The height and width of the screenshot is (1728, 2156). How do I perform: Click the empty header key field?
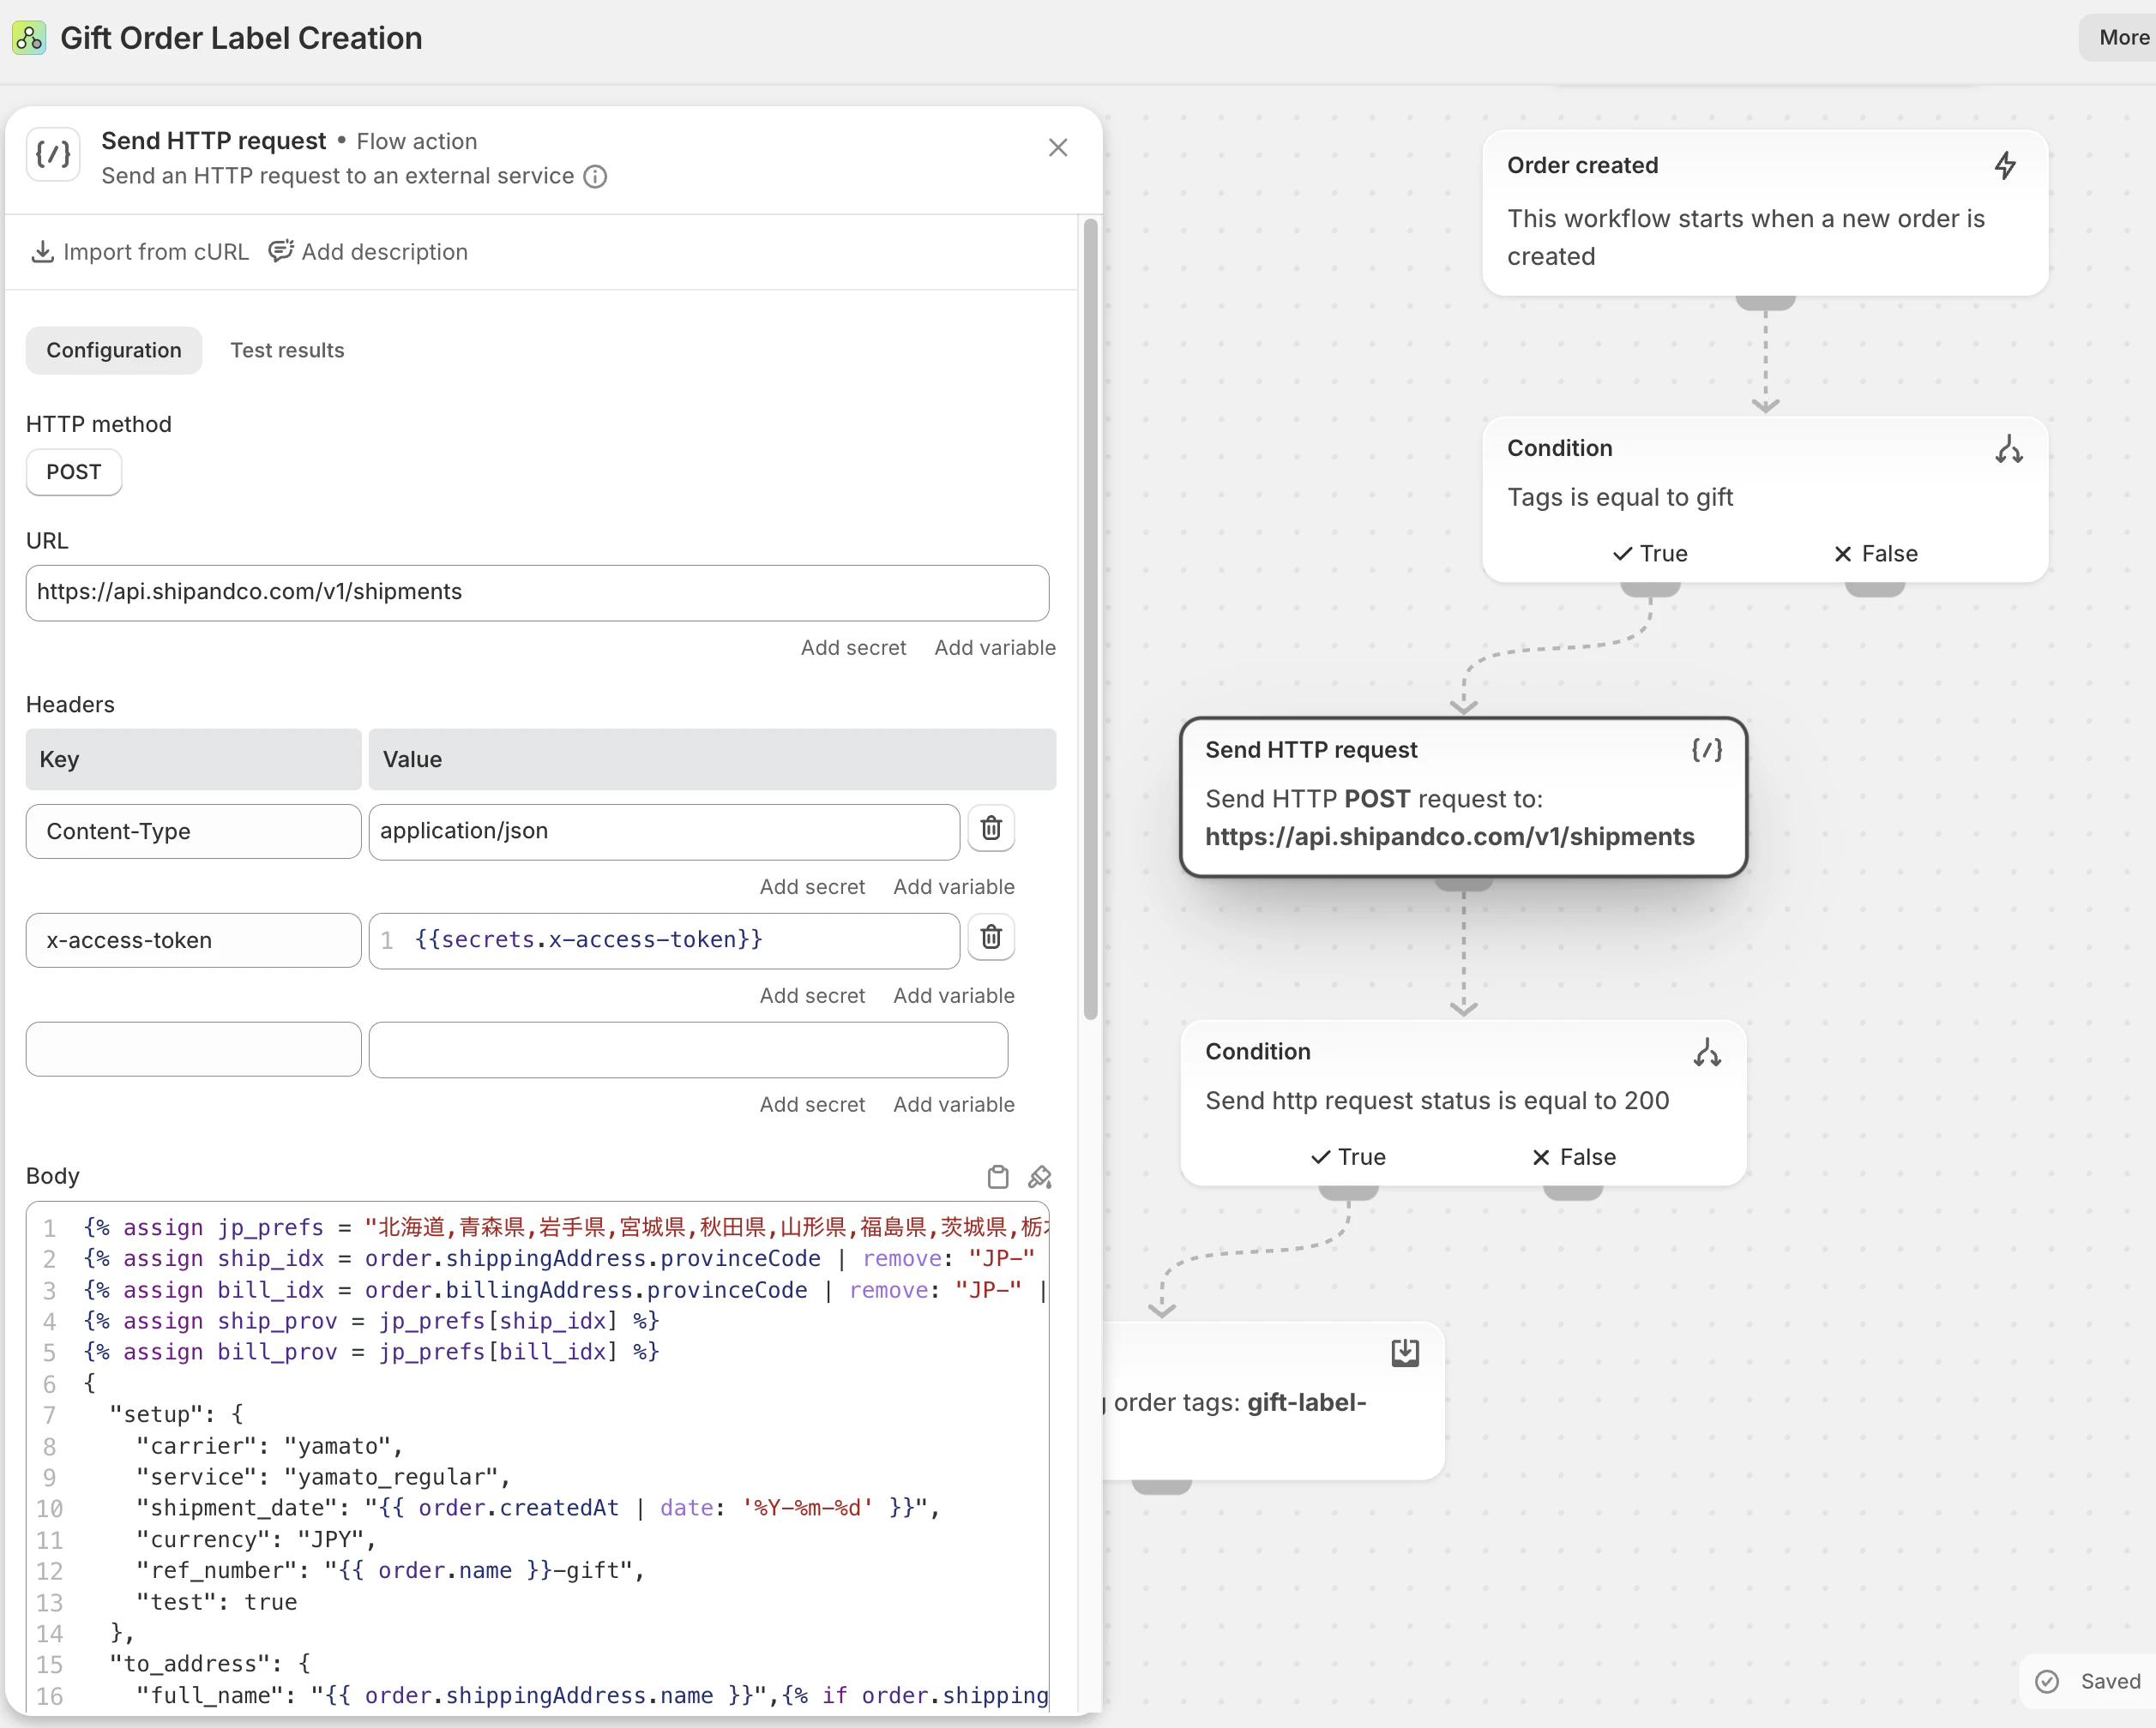tap(194, 1049)
